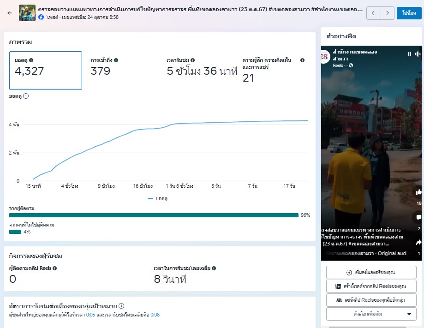Click เพิ่มลงในสตอรี่ของคุณ button

point(371,272)
